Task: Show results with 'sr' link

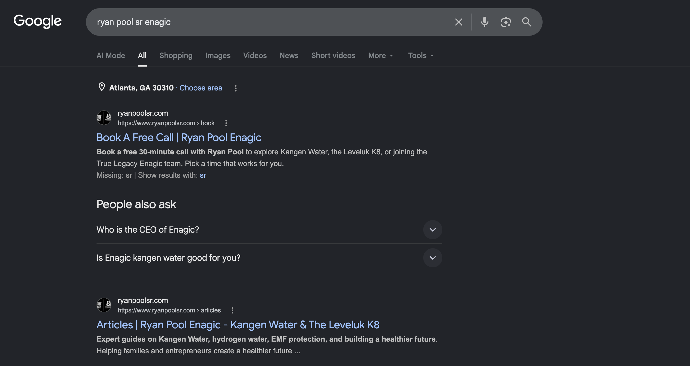Action: click(x=203, y=175)
